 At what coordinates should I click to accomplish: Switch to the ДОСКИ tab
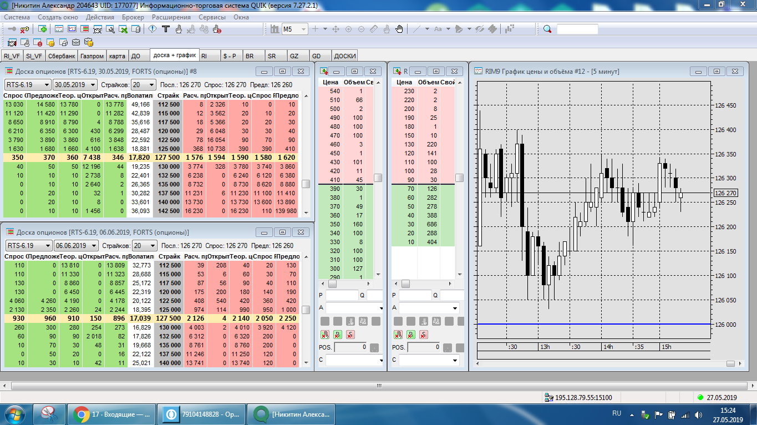pyautogui.click(x=345, y=56)
